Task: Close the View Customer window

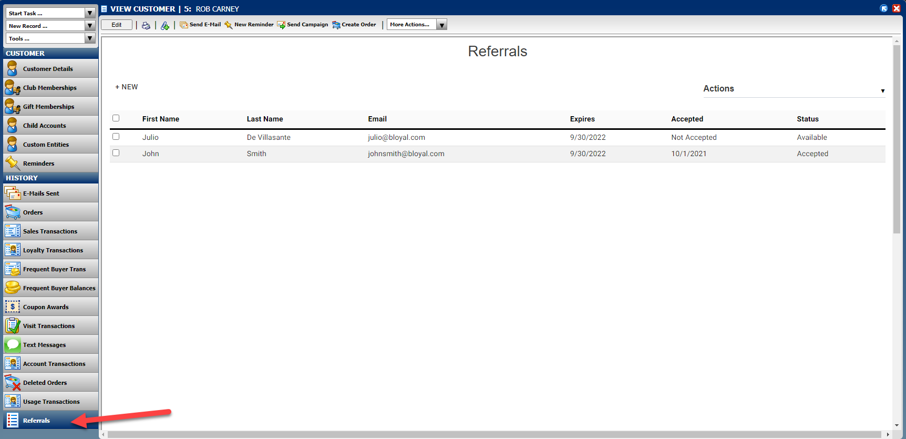Action: pos(897,8)
